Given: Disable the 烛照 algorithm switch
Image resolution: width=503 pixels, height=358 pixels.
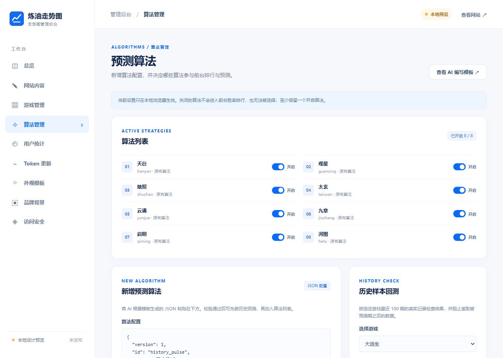Looking at the screenshot, I should point(278,191).
